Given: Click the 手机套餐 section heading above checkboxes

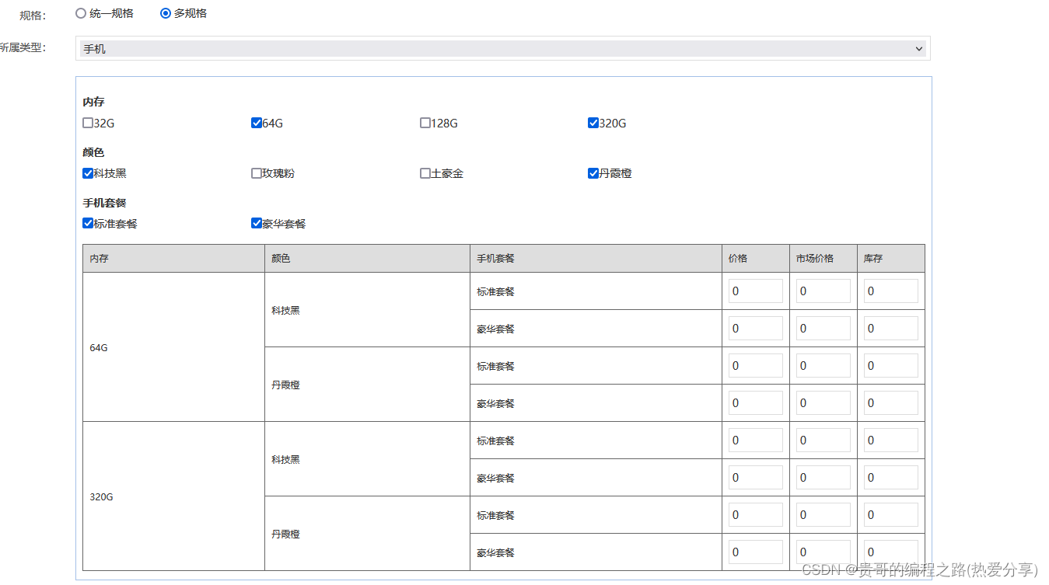Looking at the screenshot, I should [104, 203].
